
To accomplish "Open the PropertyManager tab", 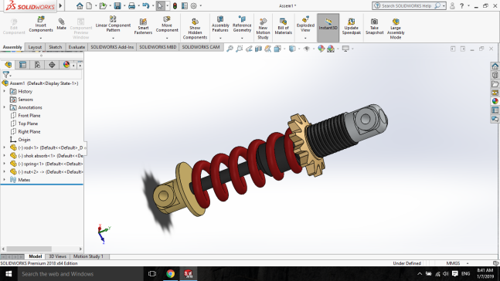I will click(x=22, y=65).
